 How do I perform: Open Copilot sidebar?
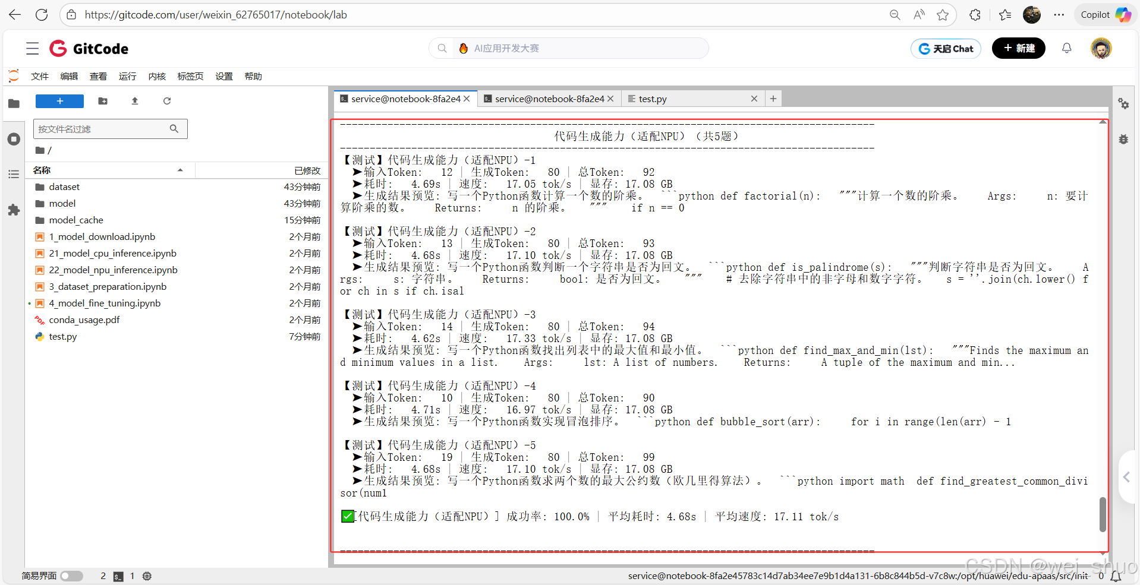pyautogui.click(x=1106, y=15)
